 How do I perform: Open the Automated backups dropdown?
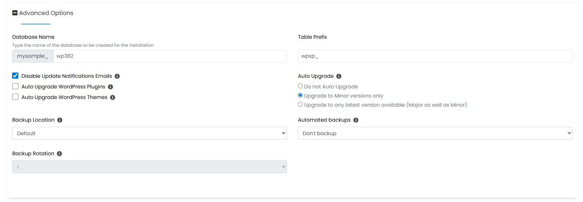tap(435, 133)
